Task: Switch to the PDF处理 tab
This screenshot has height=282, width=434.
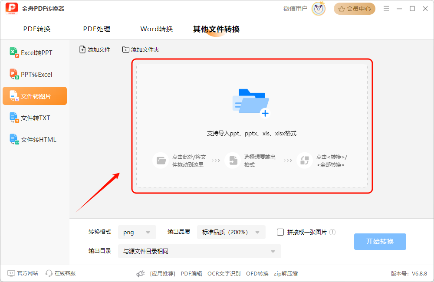Action: click(97, 29)
